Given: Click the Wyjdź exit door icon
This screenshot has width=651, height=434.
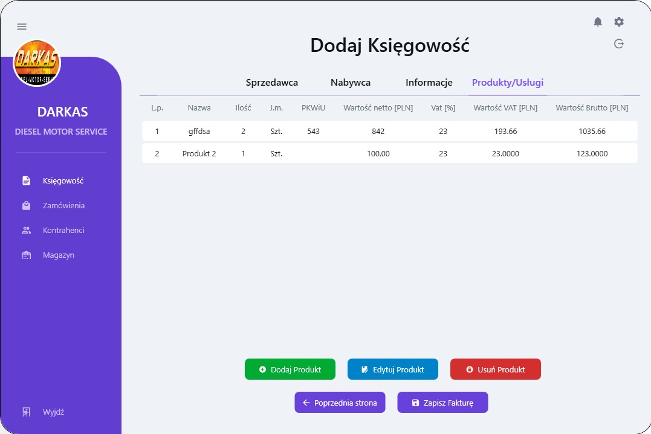Looking at the screenshot, I should [x=26, y=412].
